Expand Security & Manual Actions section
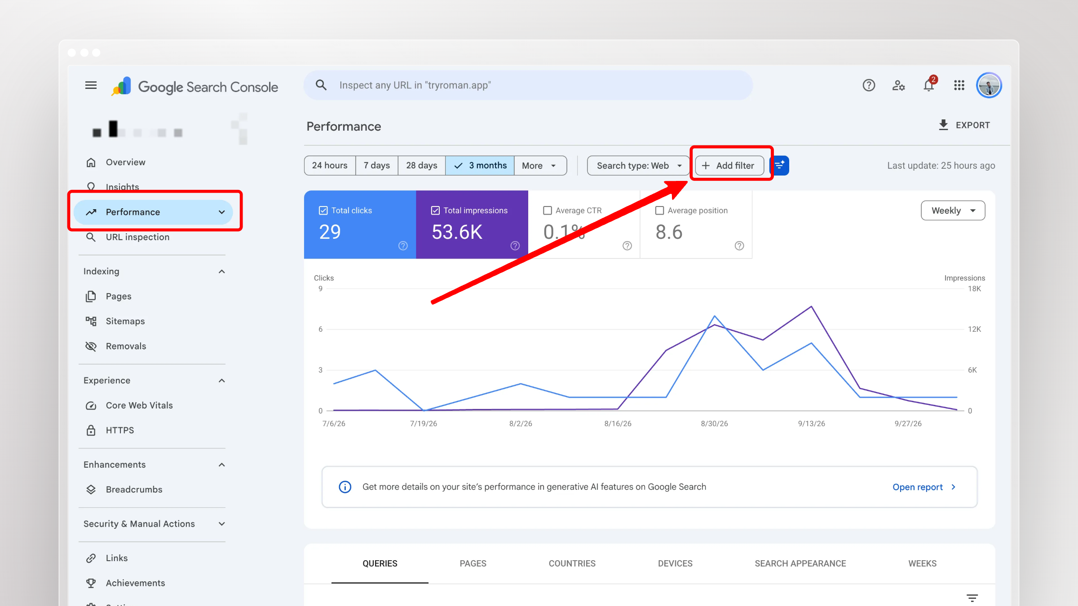The height and width of the screenshot is (606, 1078). tap(221, 524)
